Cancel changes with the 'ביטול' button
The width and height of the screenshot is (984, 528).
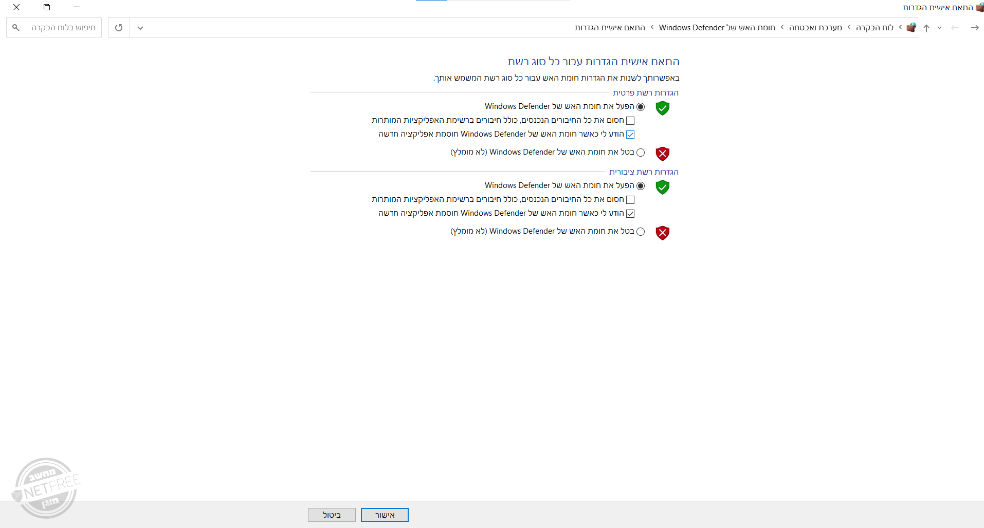point(332,515)
